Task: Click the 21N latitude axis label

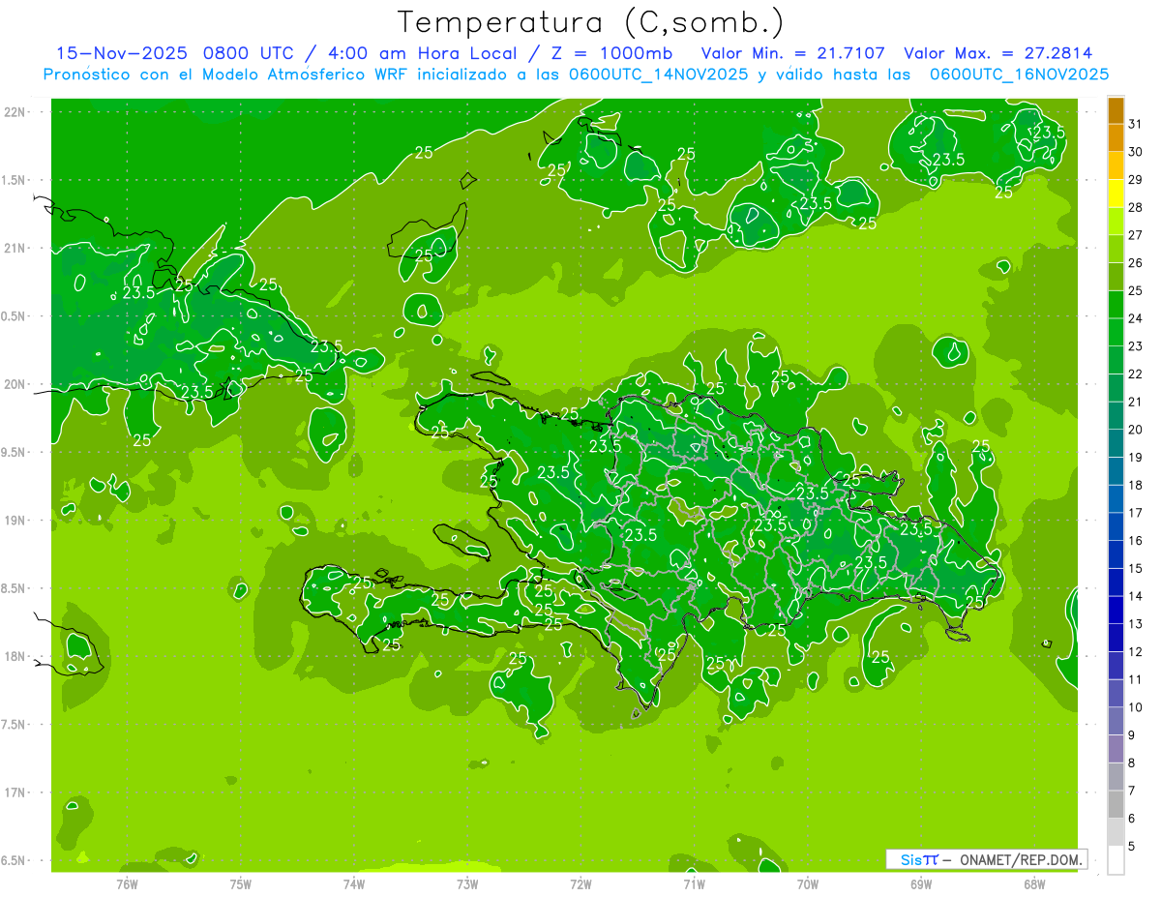Action: (x=15, y=248)
